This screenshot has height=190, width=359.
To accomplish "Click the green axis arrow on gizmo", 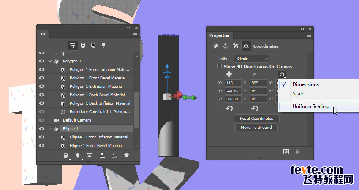I will pyautogui.click(x=194, y=98).
